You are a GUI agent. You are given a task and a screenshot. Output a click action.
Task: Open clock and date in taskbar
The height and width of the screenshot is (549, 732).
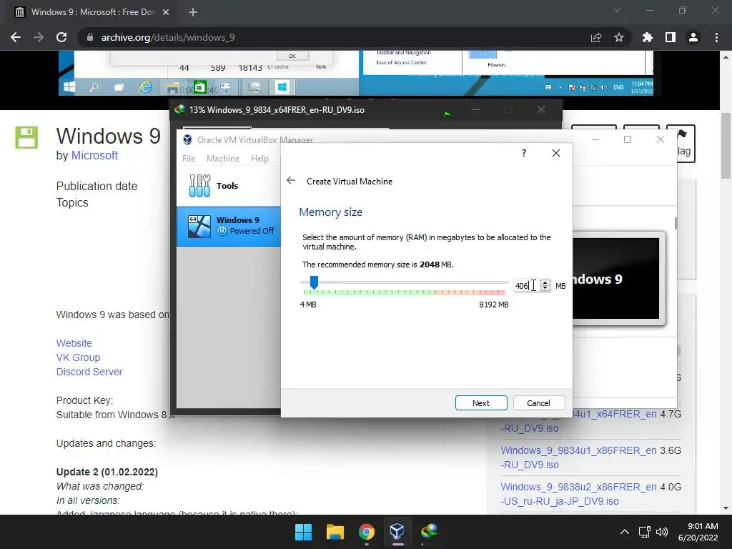698,532
